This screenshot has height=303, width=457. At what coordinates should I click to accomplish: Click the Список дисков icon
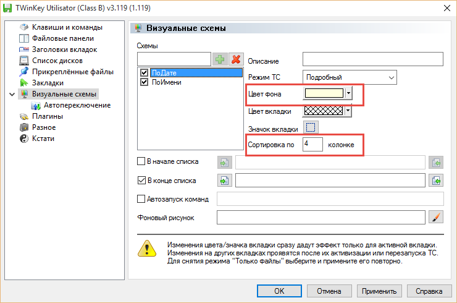tap(24, 61)
